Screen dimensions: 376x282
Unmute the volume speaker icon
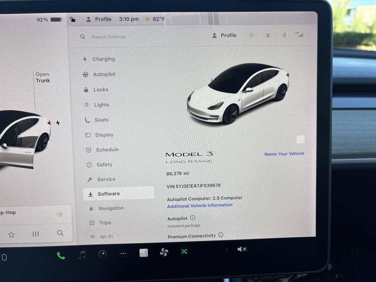point(242,249)
